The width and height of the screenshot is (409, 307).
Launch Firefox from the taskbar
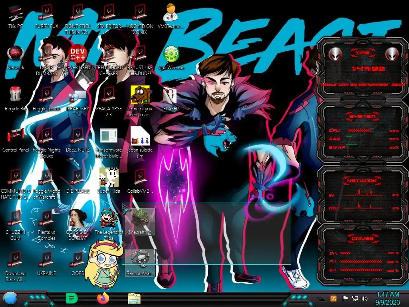[x=103, y=298]
